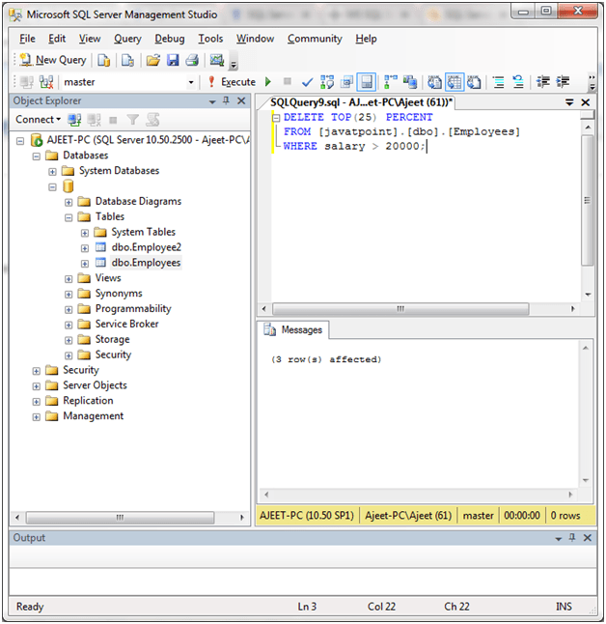The image size is (606, 624).
Task: Expand the System Databases folder
Action: [52, 172]
